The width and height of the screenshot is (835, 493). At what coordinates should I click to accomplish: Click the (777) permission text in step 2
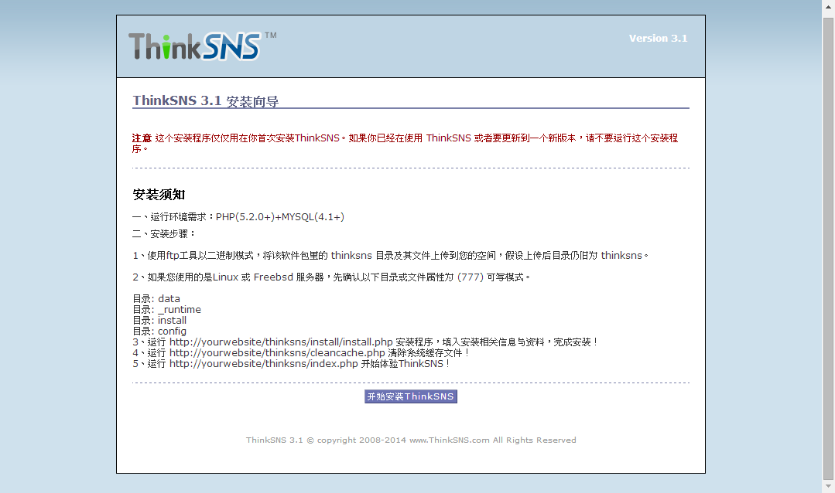pos(471,277)
